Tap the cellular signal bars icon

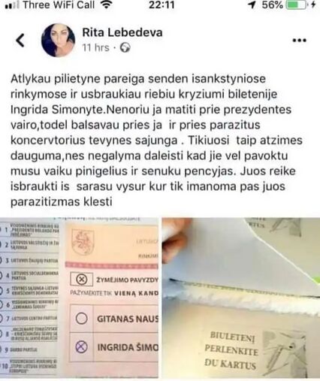click(12, 5)
